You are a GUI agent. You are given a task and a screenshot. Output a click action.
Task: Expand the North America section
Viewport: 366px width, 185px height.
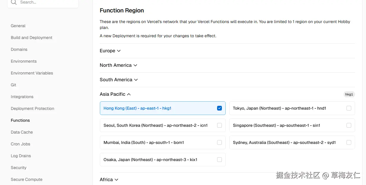coord(118,65)
